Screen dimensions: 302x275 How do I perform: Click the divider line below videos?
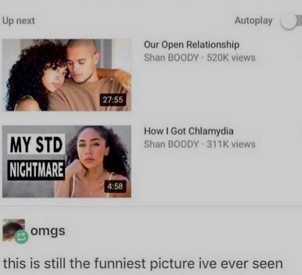click(x=151, y=206)
